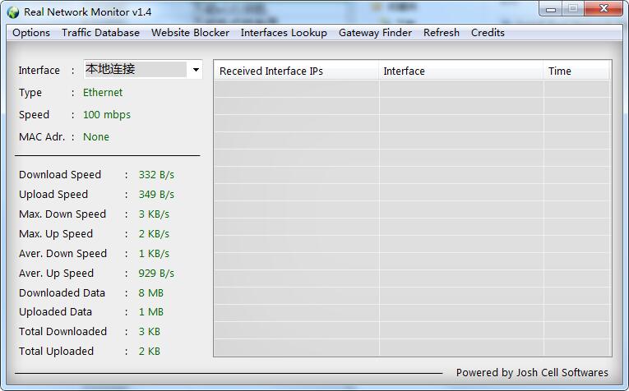Click the Real Network Monitor title bar icon
629x391 pixels.
coord(12,12)
